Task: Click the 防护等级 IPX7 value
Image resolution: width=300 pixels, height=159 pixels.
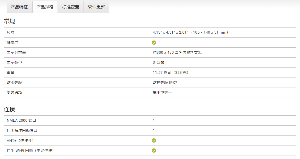Action: coord(165,83)
